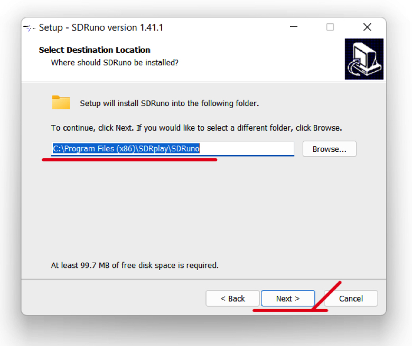Click blank part of path field beside Browse
The image size is (412, 346).
pos(247,148)
